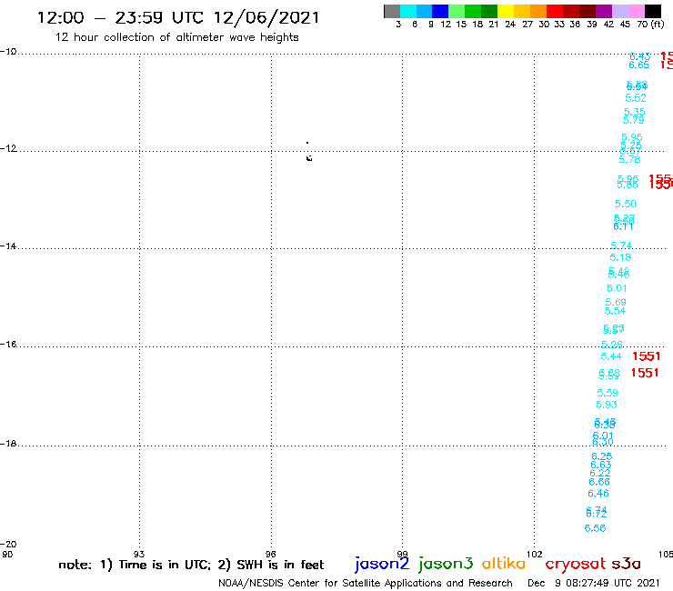
Task: Select the pure blue legend swatch
Action: point(440,11)
